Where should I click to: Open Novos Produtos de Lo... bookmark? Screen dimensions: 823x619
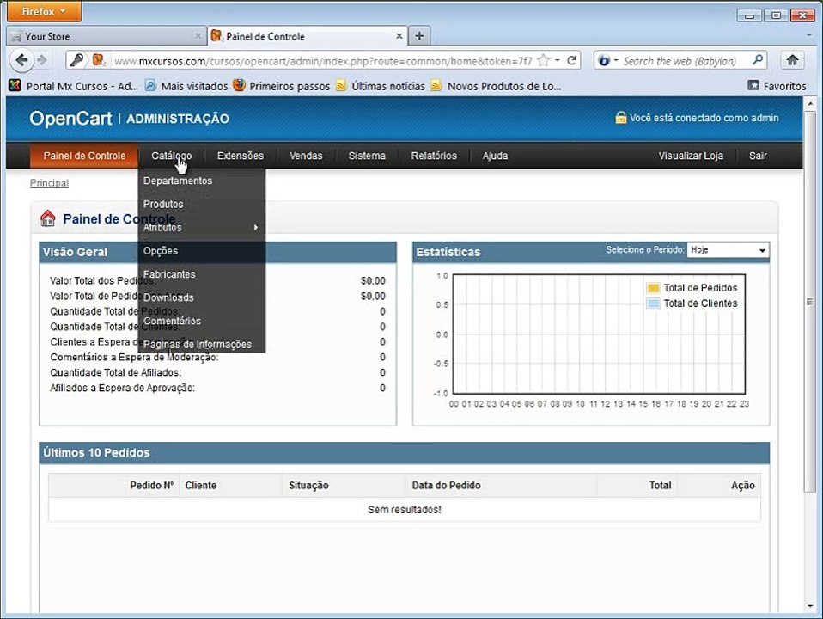[x=496, y=86]
